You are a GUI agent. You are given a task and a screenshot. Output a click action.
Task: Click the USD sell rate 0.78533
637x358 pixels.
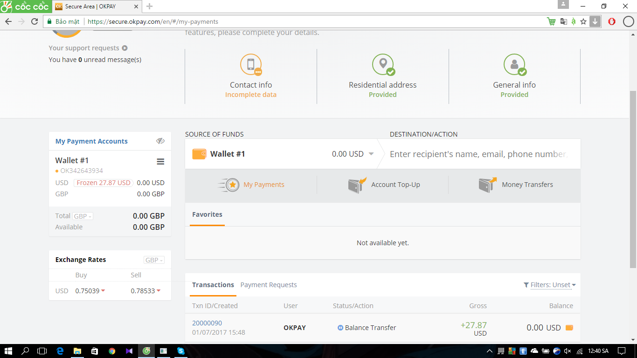[x=143, y=291]
